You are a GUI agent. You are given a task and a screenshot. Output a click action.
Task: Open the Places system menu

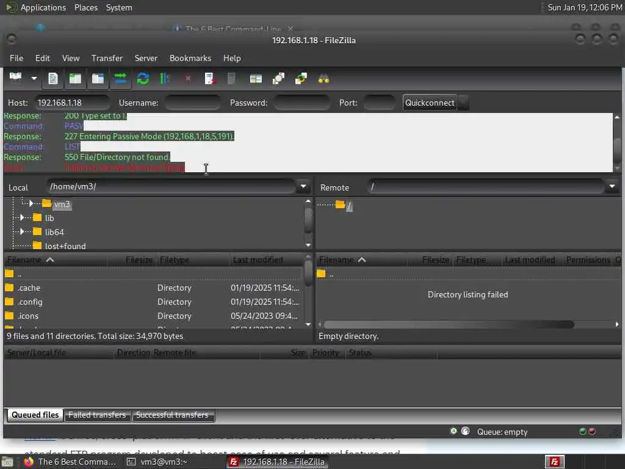pyautogui.click(x=85, y=7)
